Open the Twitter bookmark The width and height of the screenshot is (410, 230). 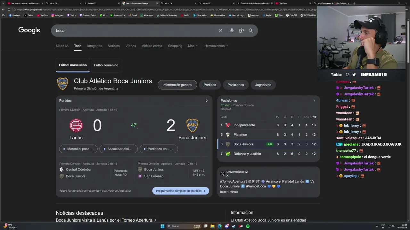click(x=29, y=15)
